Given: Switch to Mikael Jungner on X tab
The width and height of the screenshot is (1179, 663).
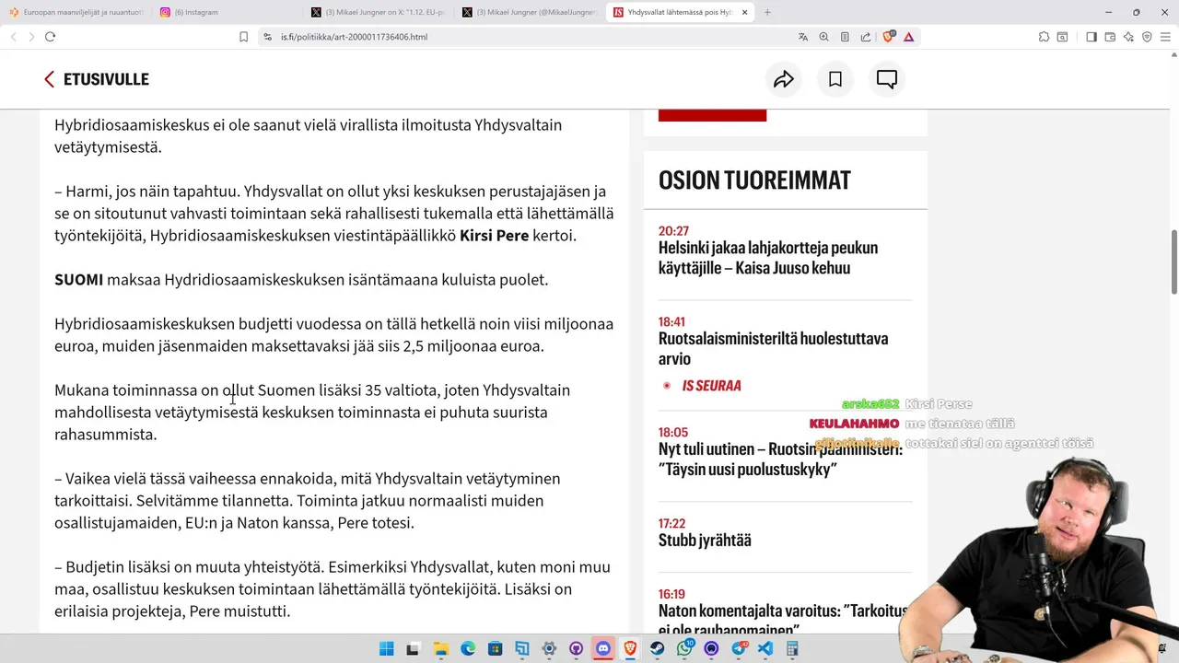Looking at the screenshot, I should pos(377,12).
